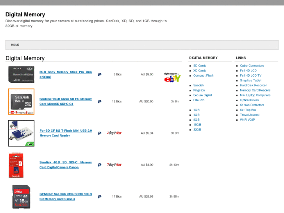Viewport: 284px width, 213px height.
Task: Click the PayPal icon in the SanDisk 16GB Micro SD row
Action: click(x=100, y=102)
